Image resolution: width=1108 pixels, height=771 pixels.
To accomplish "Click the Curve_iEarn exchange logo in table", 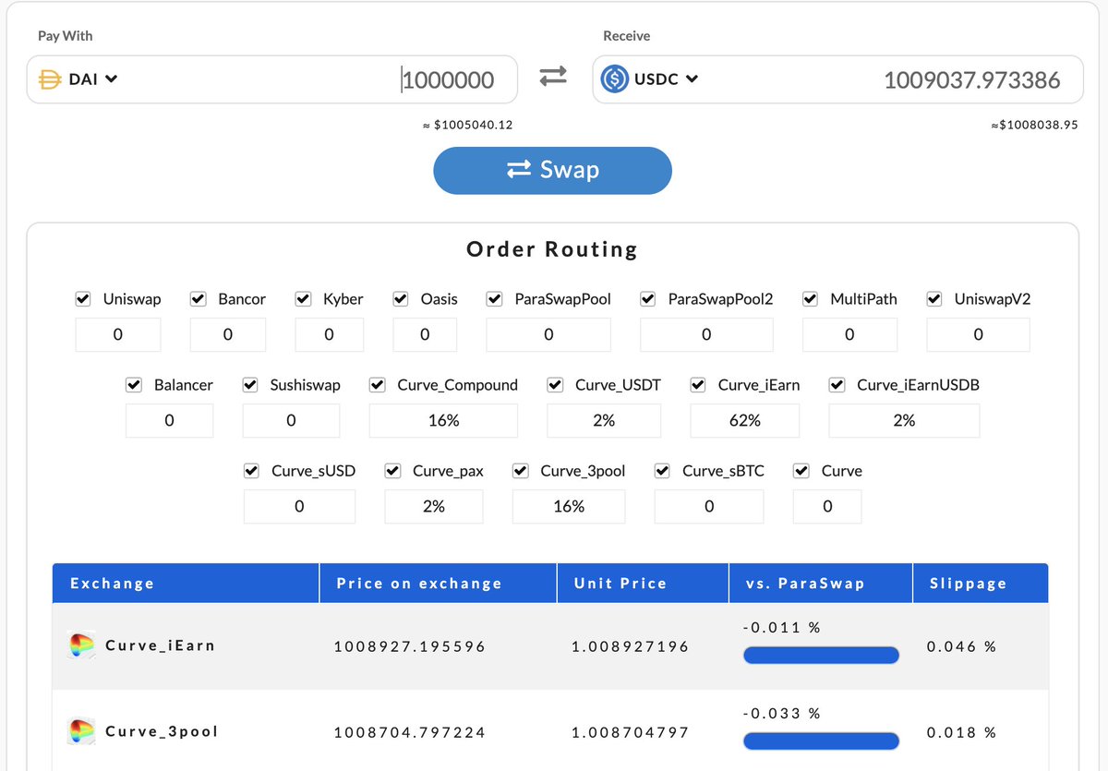I will (82, 646).
